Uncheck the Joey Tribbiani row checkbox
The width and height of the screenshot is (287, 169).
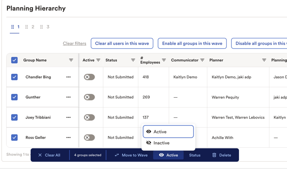[14, 117]
